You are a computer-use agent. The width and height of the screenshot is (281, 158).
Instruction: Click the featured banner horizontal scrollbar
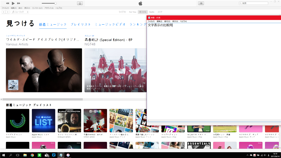43,99
